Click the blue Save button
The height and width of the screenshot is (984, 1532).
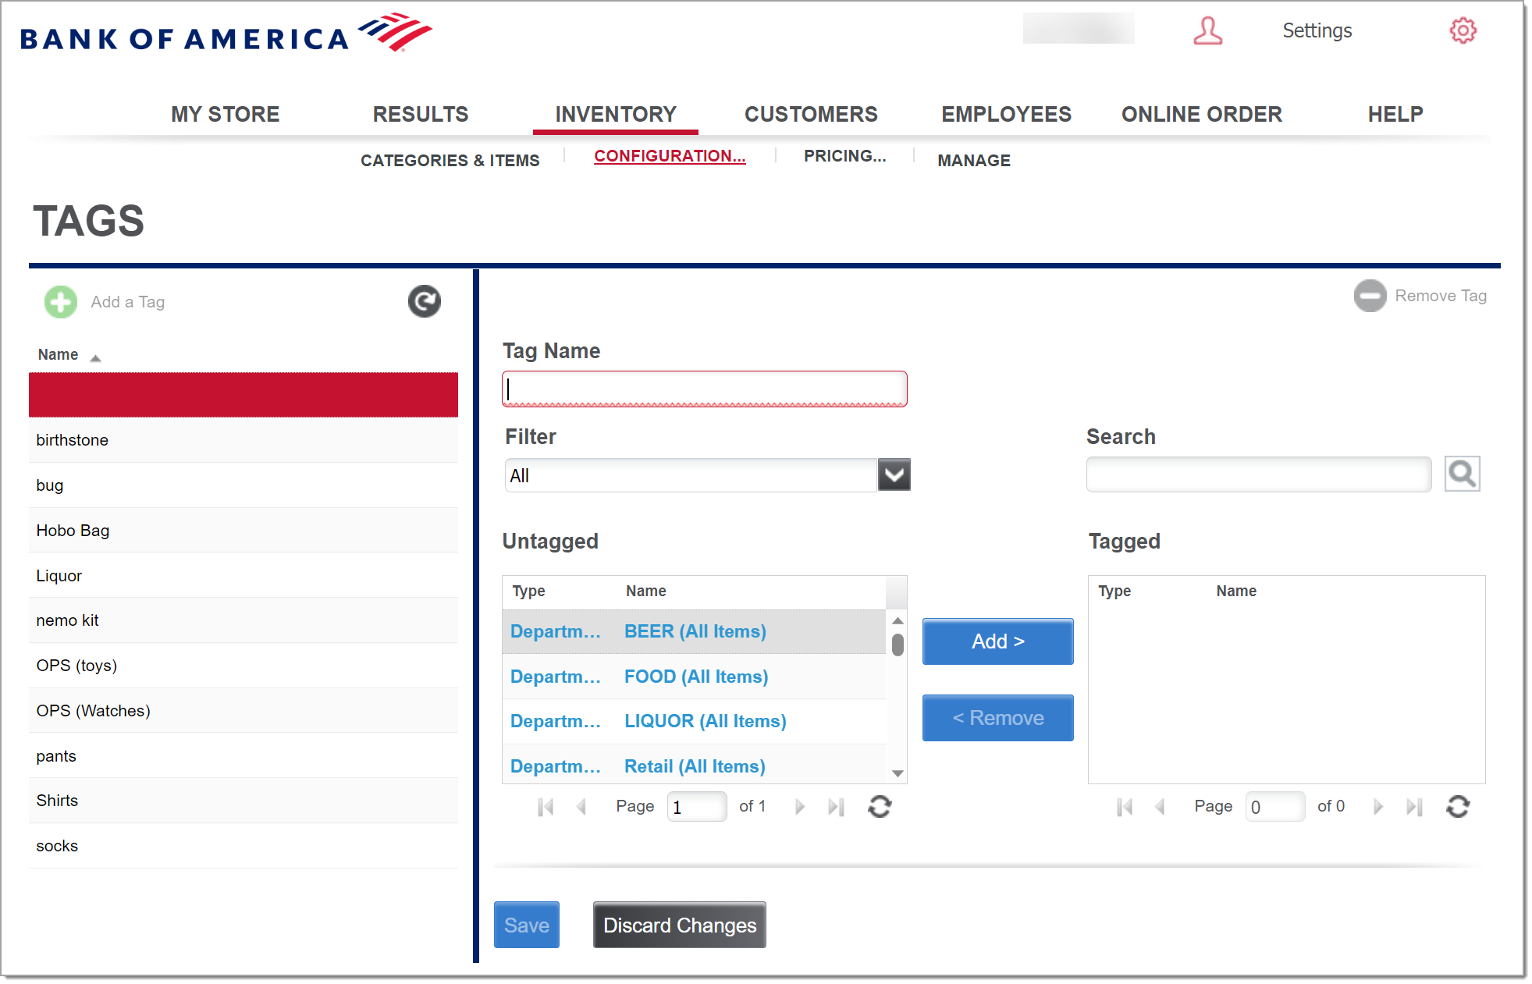(x=527, y=925)
